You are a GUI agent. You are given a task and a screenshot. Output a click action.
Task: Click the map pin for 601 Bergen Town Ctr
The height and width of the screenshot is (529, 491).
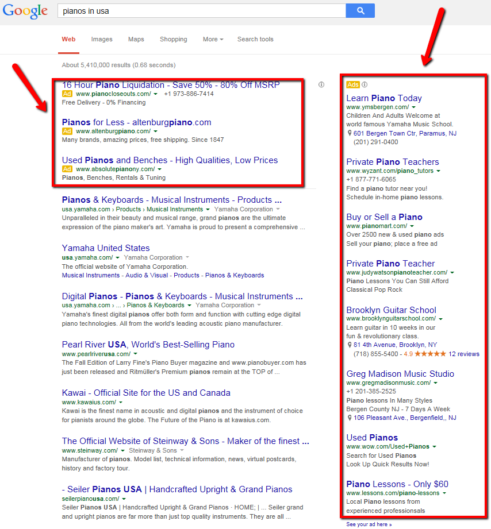tap(350, 133)
